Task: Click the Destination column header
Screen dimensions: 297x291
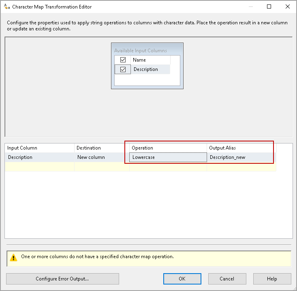Action: [x=101, y=148]
